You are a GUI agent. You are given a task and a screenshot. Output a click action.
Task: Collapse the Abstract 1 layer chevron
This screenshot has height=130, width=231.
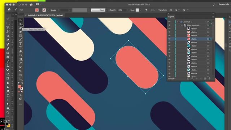[x=178, y=22]
